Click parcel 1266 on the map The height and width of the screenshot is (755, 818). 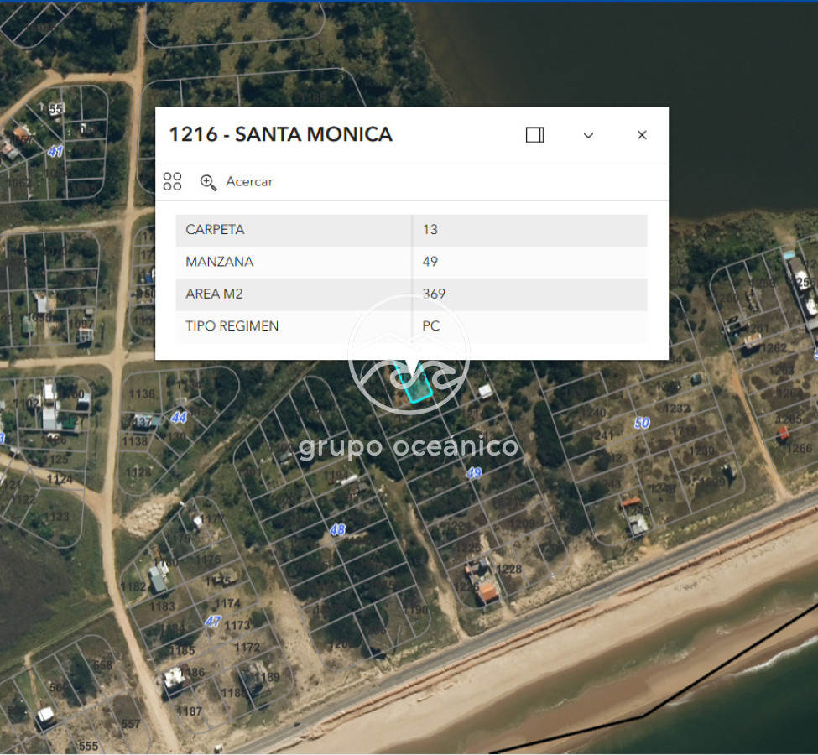click(800, 449)
